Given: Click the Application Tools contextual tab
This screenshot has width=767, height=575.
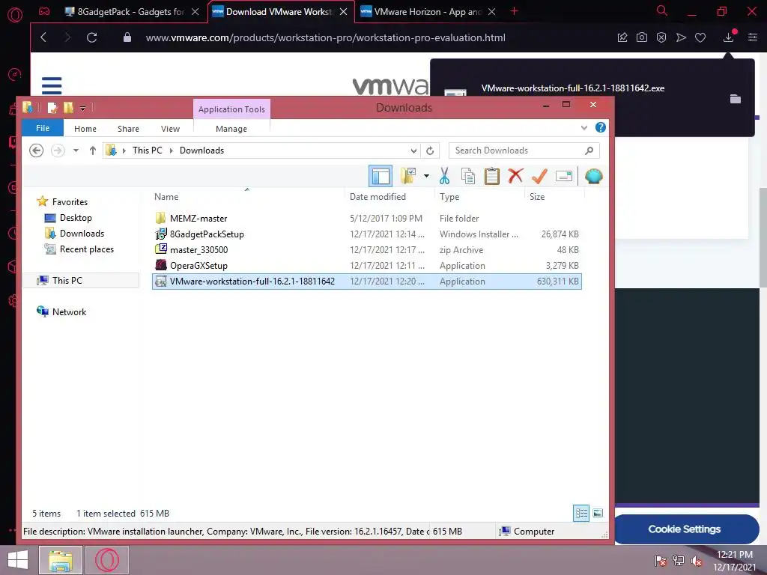Looking at the screenshot, I should 232,109.
